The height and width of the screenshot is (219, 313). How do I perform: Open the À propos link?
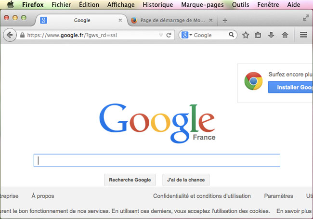(43, 196)
